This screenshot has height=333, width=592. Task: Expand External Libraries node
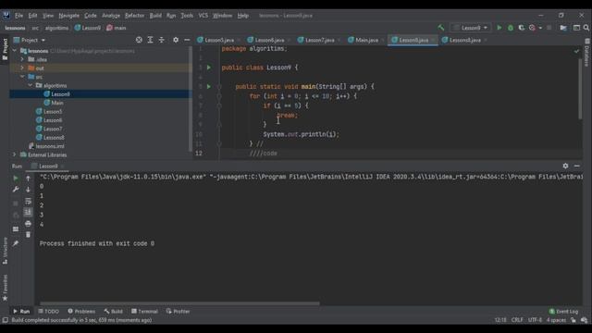point(15,154)
